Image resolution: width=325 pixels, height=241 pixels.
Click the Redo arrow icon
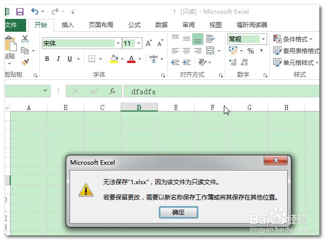click(x=55, y=11)
